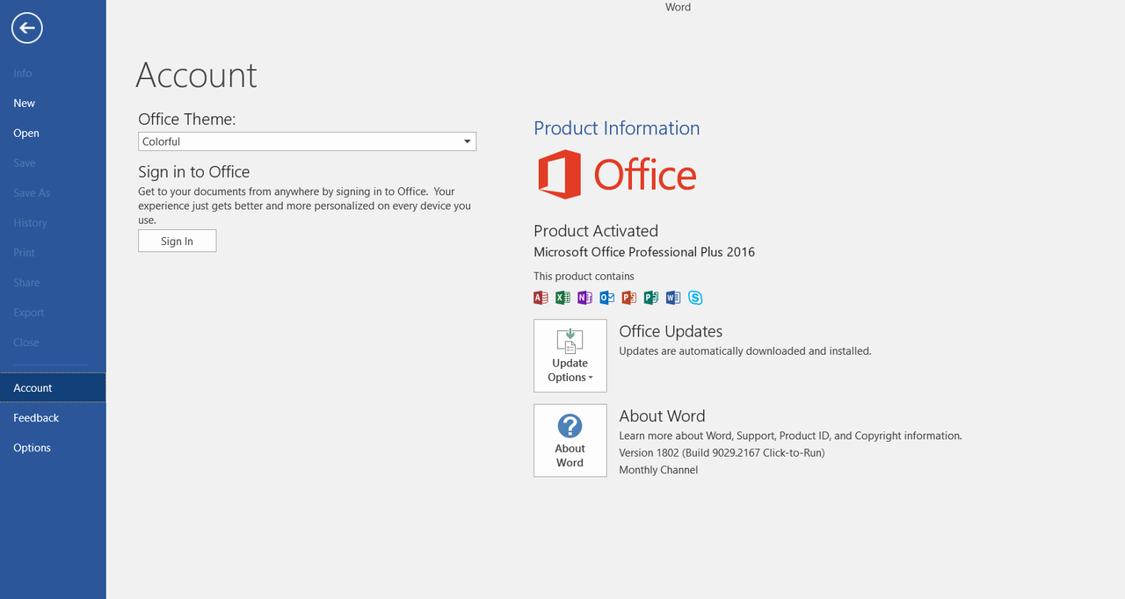Click the Excel app icon
The width and height of the screenshot is (1125, 599).
tap(563, 298)
